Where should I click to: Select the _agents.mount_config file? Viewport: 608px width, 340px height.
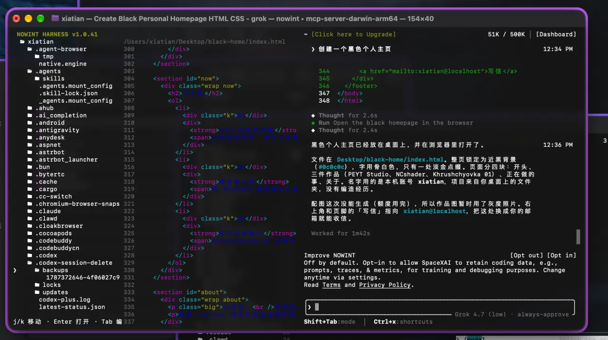click(76, 101)
